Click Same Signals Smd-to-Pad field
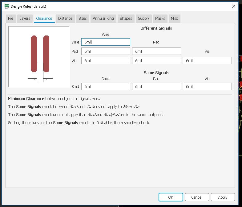The width and height of the screenshot is (242, 207). click(156, 86)
